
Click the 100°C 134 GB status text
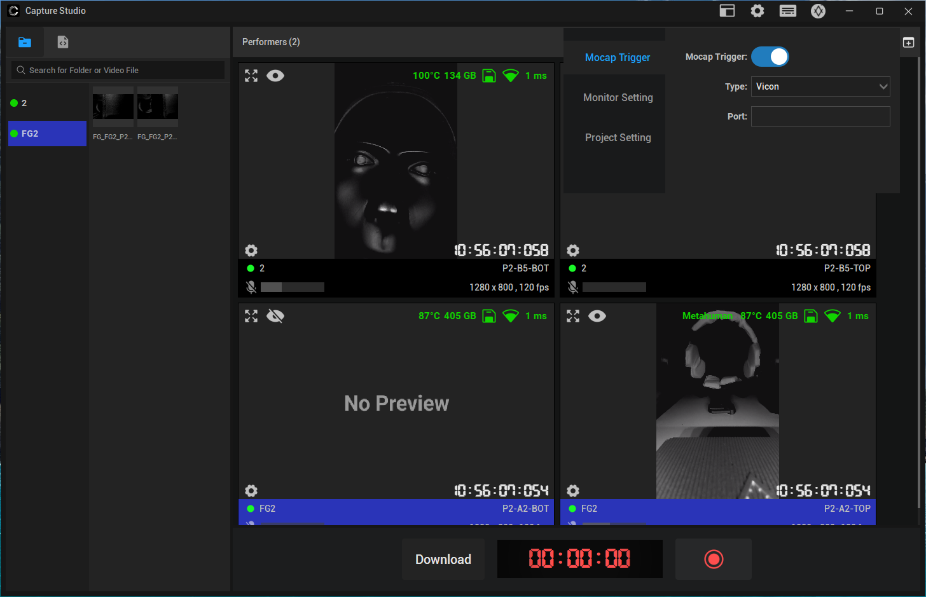[x=444, y=76]
